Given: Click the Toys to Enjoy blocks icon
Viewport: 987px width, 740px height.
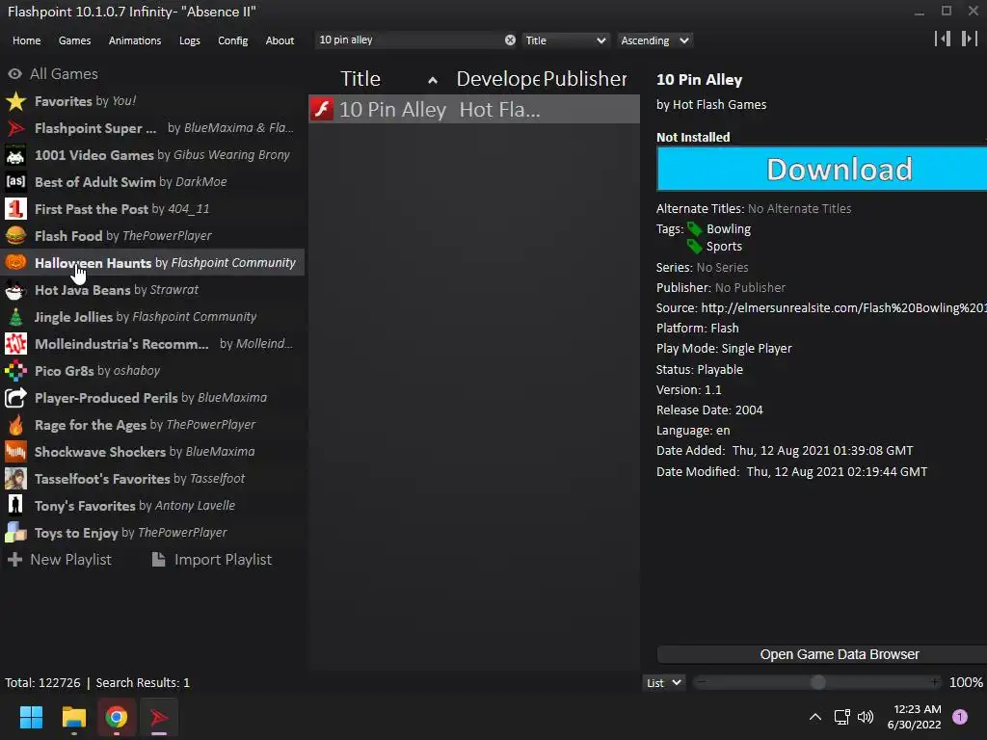Looking at the screenshot, I should 15,532.
